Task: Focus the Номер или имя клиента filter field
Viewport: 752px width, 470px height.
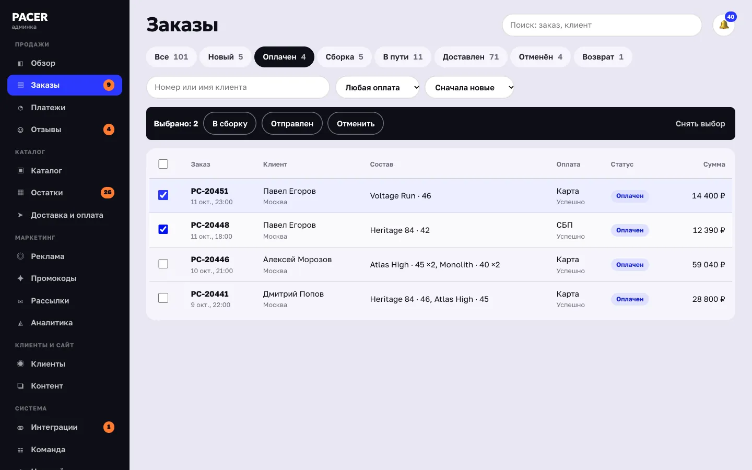Action: (238, 87)
